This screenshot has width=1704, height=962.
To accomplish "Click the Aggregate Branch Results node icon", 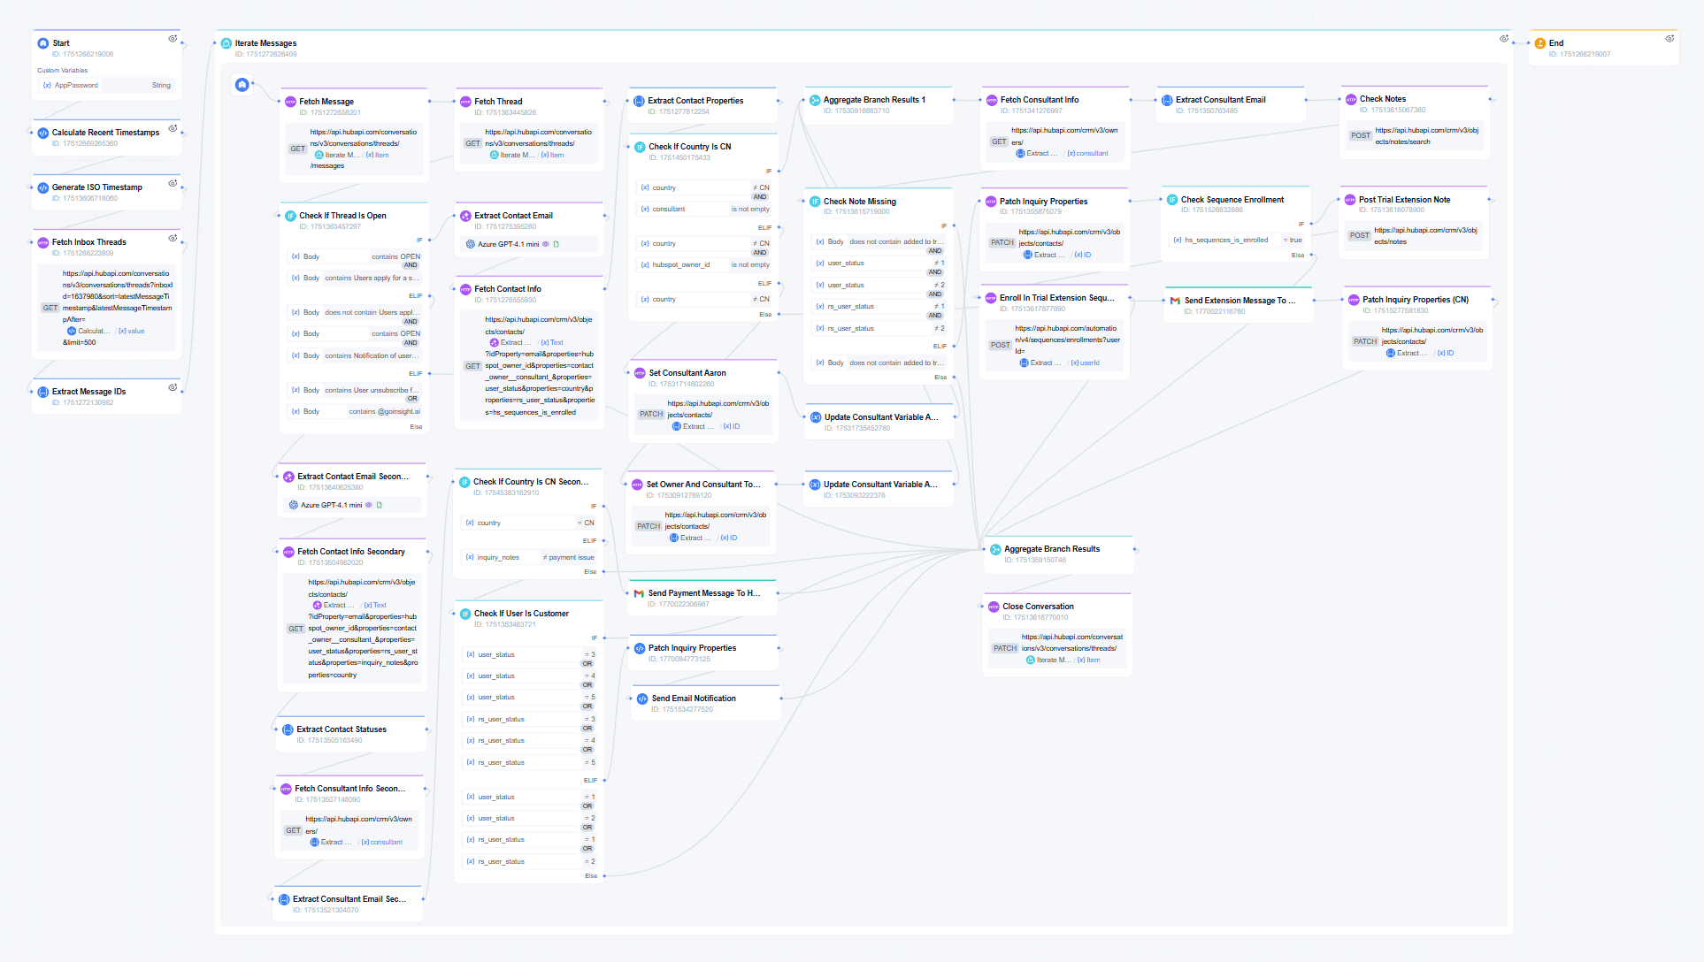I will tap(995, 549).
